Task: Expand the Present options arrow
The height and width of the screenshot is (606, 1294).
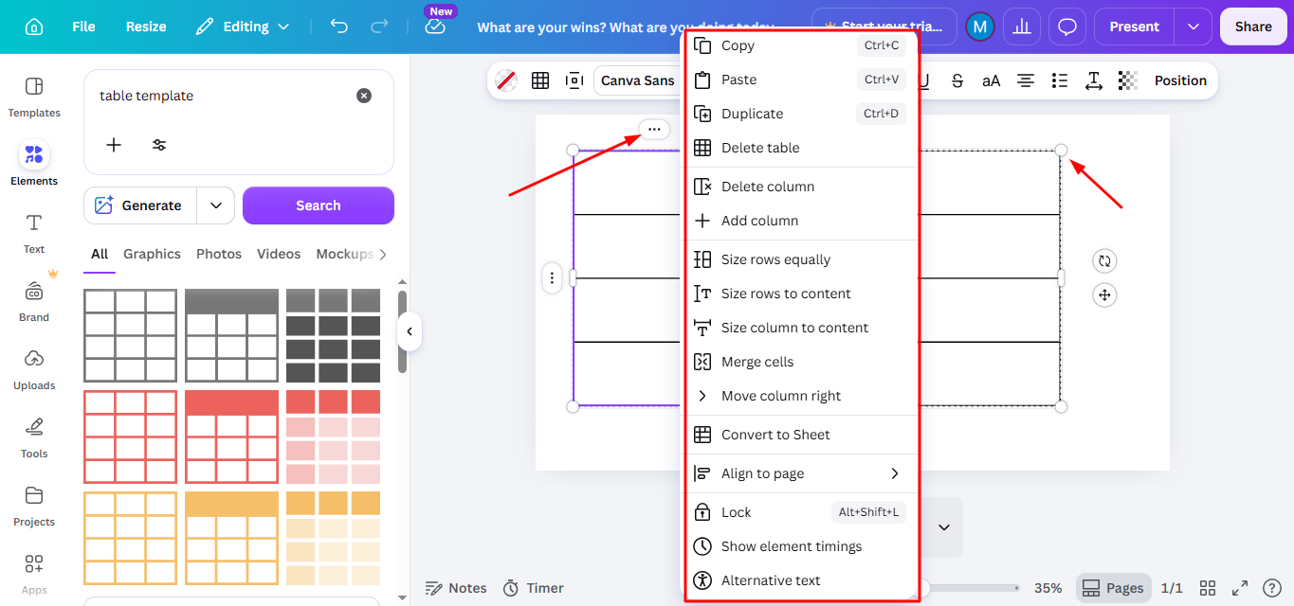Action: [1193, 27]
